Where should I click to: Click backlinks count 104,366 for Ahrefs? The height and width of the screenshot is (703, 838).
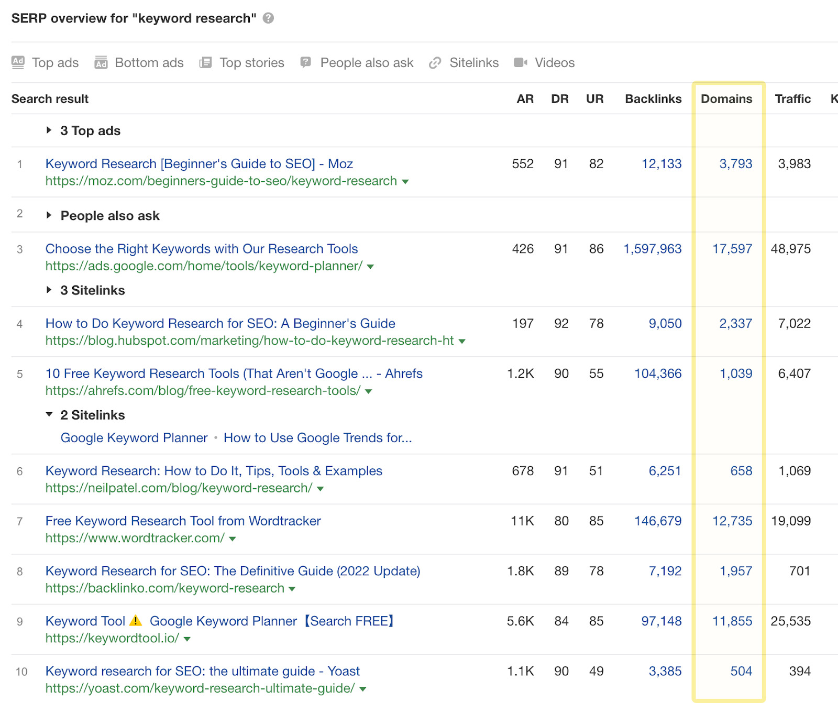coord(658,374)
